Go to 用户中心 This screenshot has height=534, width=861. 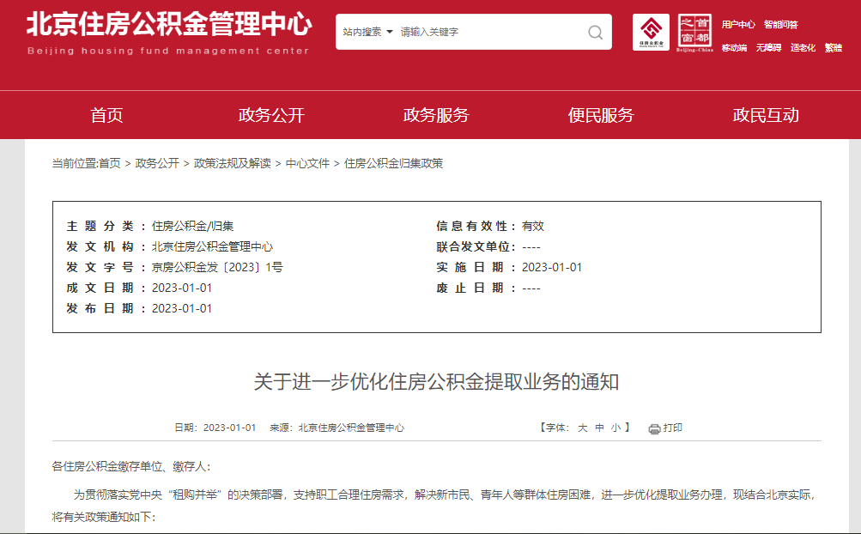point(738,24)
